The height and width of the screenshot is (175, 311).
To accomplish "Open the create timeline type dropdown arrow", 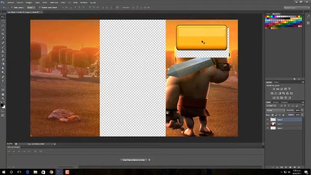I will (149, 160).
